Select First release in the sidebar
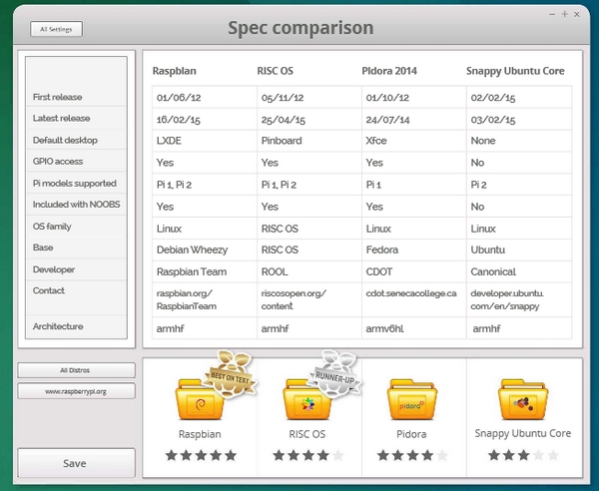Image resolution: width=599 pixels, height=491 pixels. point(77,97)
